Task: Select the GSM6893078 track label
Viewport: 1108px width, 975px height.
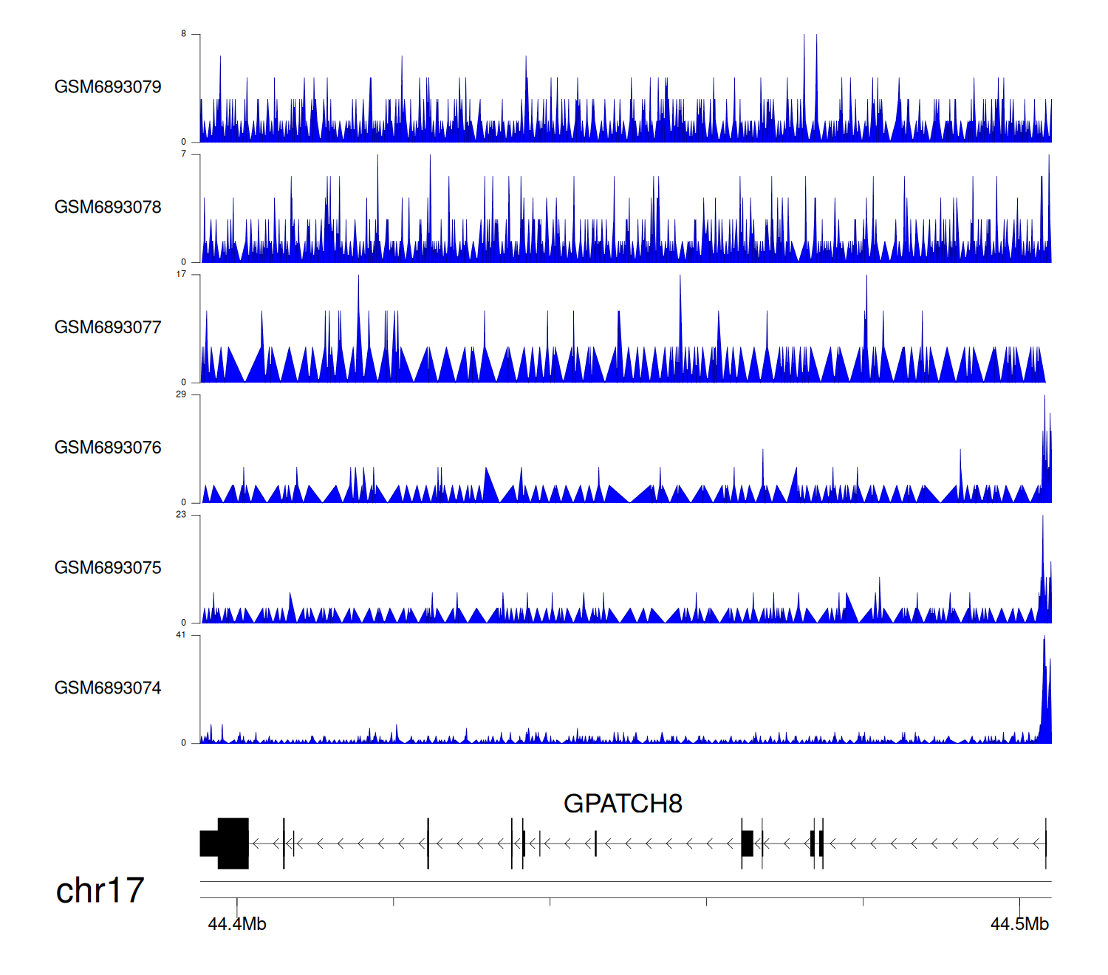Action: click(108, 208)
